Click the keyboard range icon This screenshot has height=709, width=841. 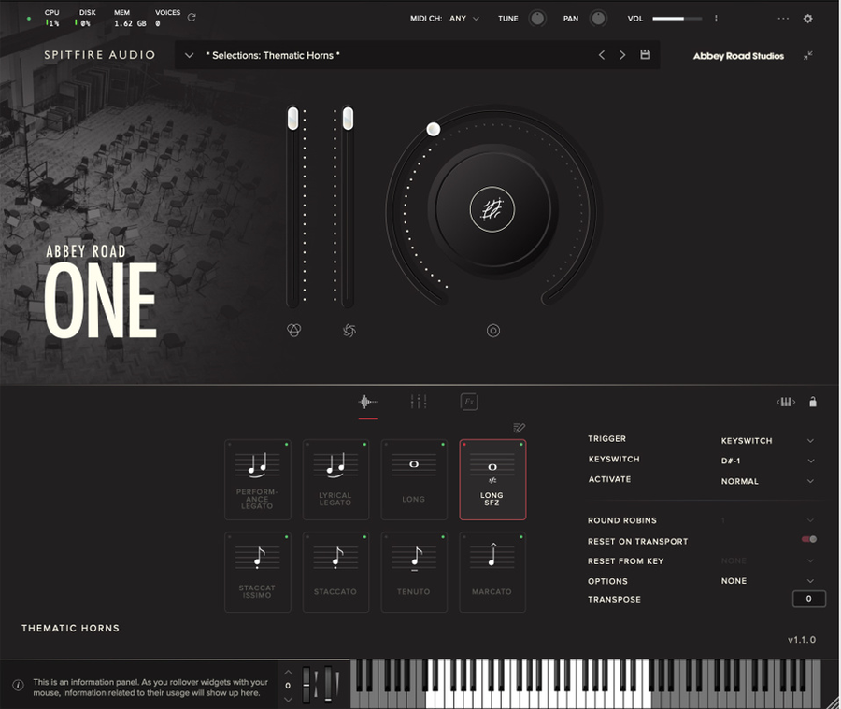(786, 403)
